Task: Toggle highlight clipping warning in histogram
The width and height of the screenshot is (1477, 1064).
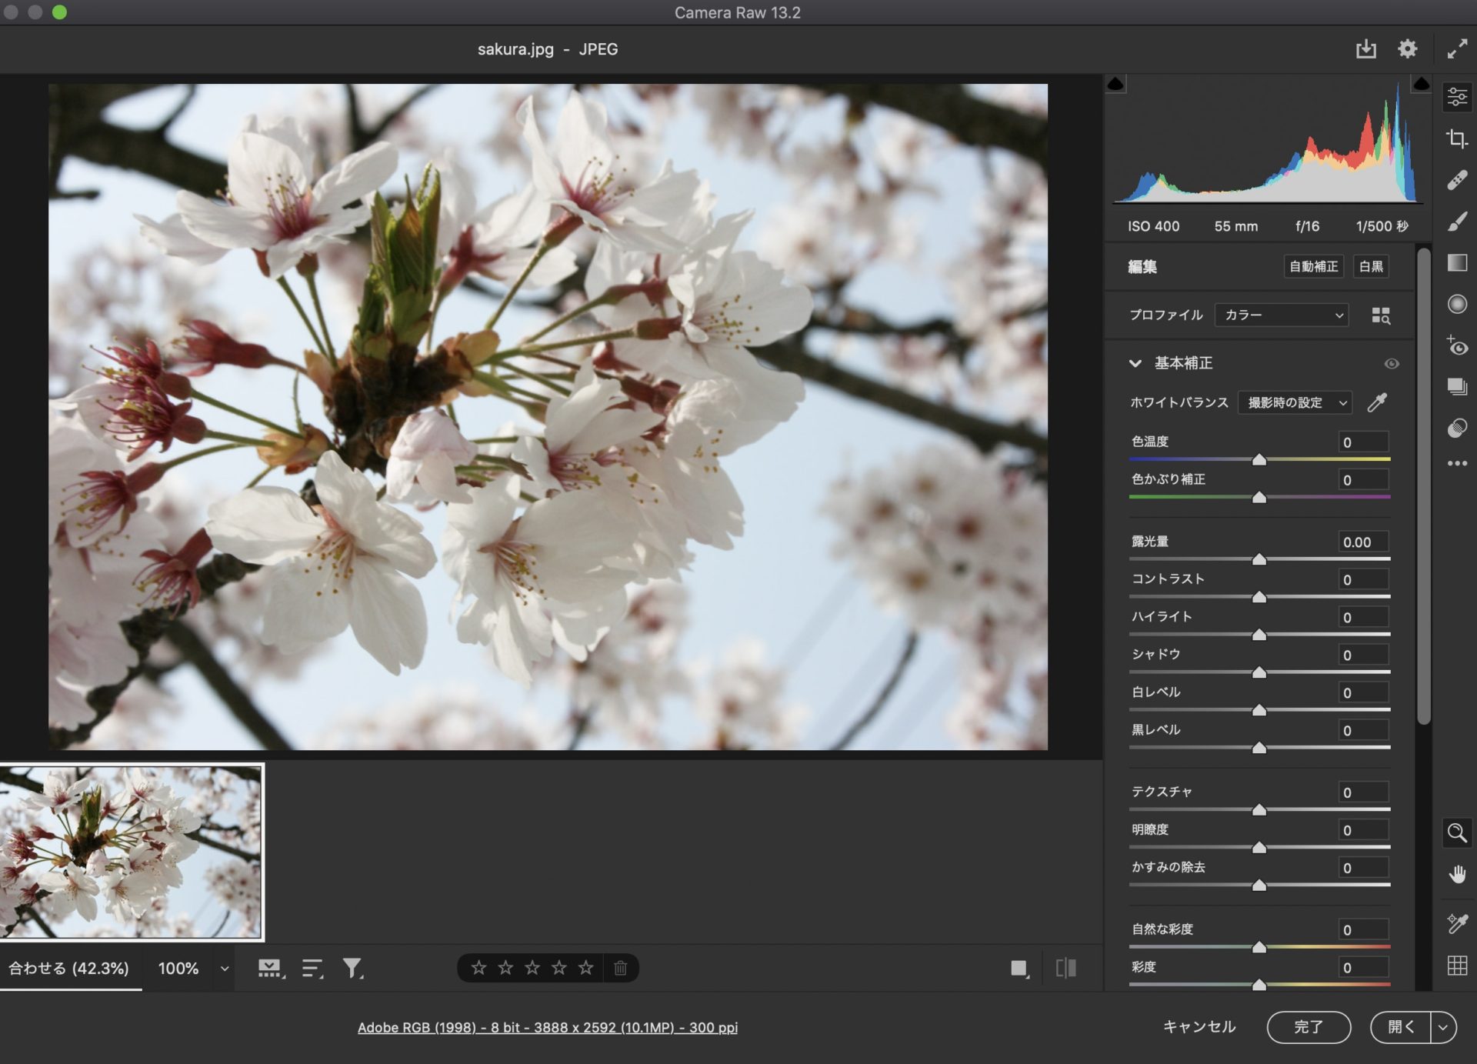Action: [x=1421, y=83]
